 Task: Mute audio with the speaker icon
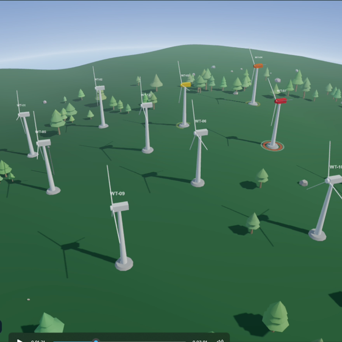[220, 341]
